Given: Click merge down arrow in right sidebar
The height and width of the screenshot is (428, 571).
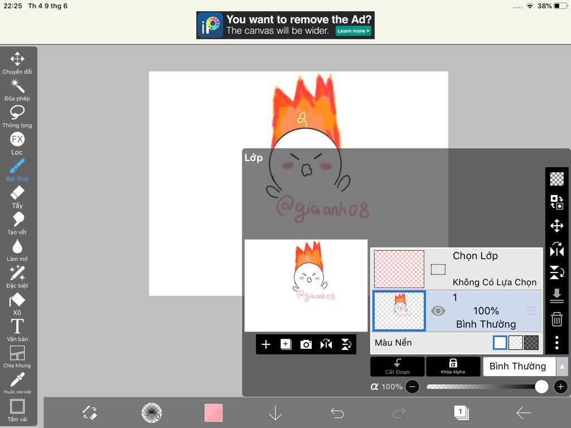Looking at the screenshot, I should 557,295.
